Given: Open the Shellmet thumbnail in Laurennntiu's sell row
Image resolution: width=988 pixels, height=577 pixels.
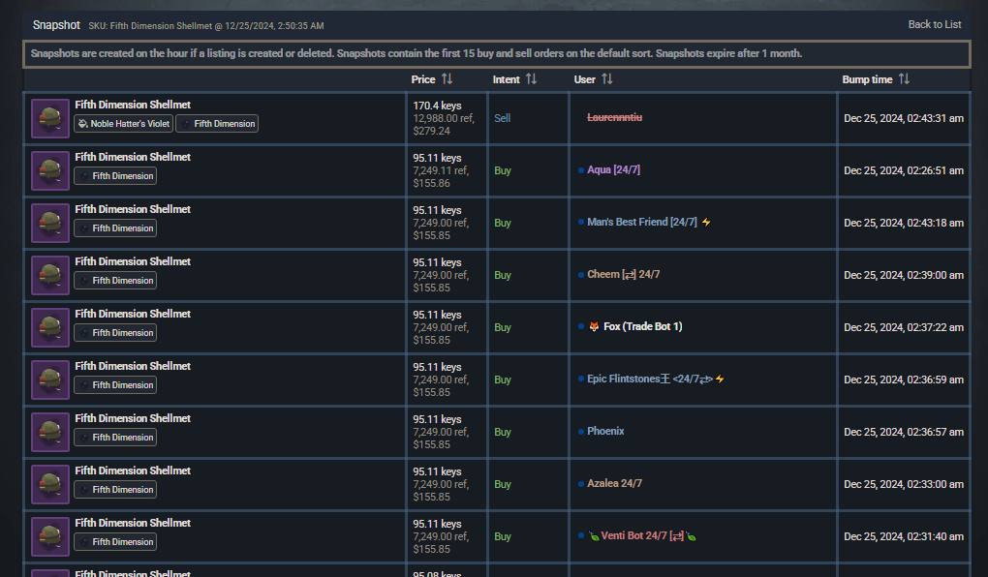Looking at the screenshot, I should (50, 118).
